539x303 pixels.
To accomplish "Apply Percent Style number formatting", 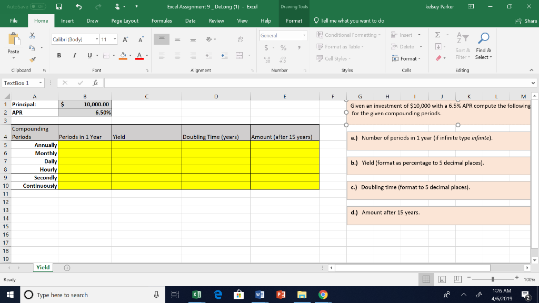I will pos(282,47).
